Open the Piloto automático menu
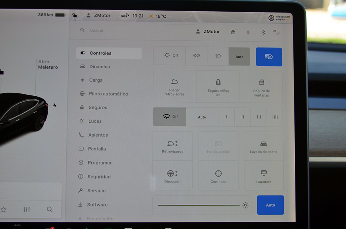The image size is (346, 229). (108, 94)
